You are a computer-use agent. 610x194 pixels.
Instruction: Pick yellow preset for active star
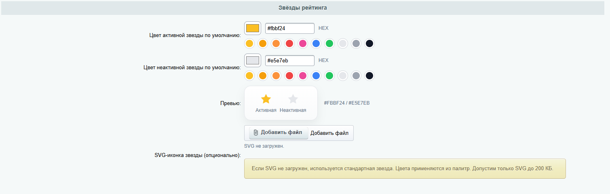point(249,43)
